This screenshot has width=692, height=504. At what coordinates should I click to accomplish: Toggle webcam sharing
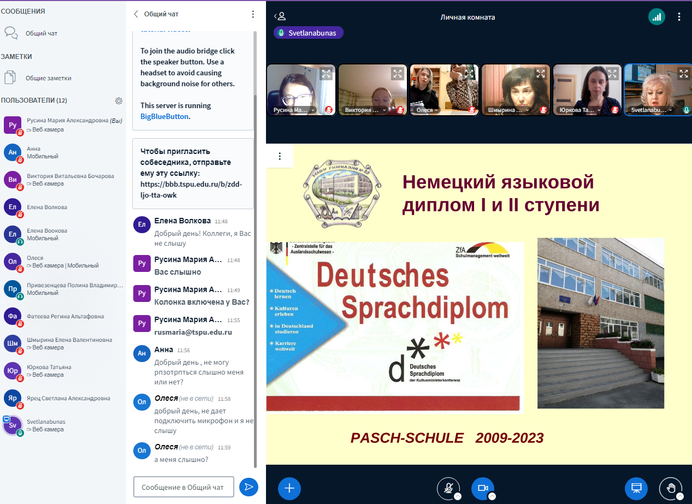(483, 489)
